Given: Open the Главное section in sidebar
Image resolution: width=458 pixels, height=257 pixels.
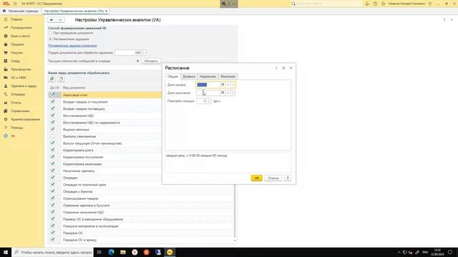Looking at the screenshot, I should coord(16,19).
